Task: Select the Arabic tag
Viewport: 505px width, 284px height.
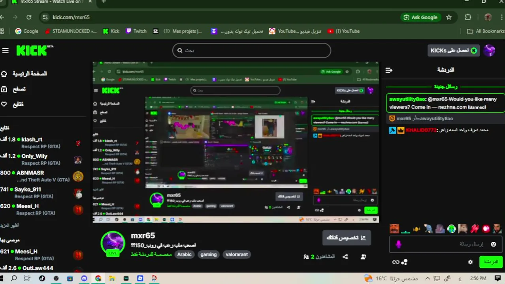Action: 185,254
